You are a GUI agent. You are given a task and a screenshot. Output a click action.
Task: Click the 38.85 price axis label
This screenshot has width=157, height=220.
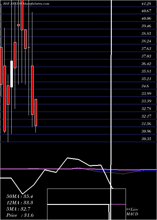pyautogui.click(x=146, y=34)
